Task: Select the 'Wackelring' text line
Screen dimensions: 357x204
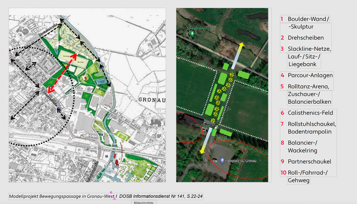Action: 302,151
